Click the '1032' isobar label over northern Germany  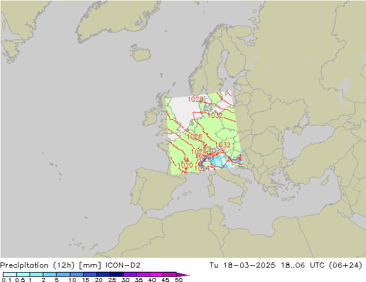point(215,115)
